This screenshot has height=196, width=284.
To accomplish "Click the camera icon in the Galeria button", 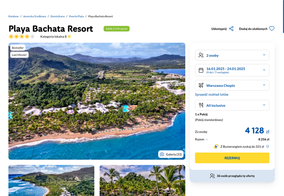I will click(x=162, y=154).
